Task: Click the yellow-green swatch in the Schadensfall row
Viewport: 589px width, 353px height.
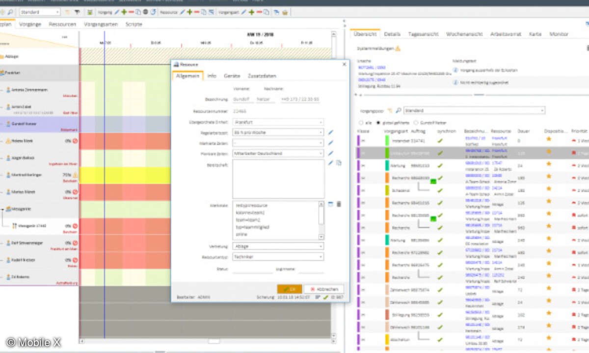Action: (x=387, y=189)
